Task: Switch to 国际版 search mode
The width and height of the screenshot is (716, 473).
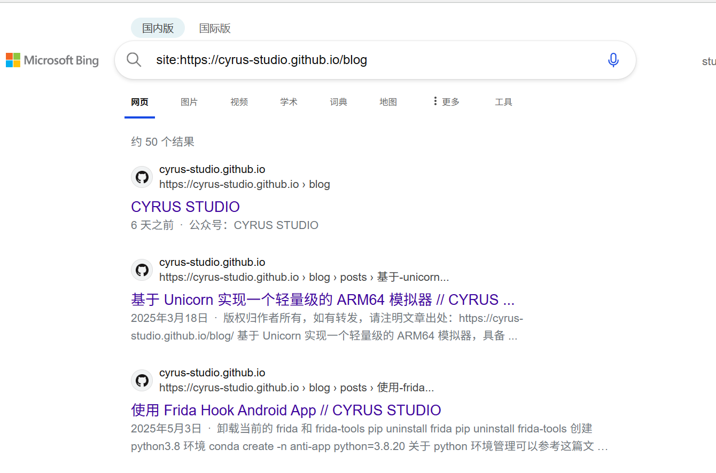Action: click(x=215, y=28)
